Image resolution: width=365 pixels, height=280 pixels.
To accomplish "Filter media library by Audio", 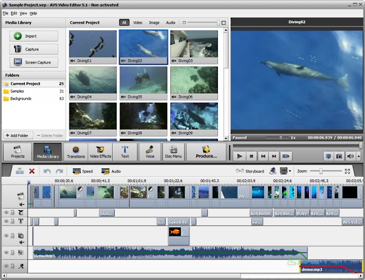I will (x=171, y=23).
